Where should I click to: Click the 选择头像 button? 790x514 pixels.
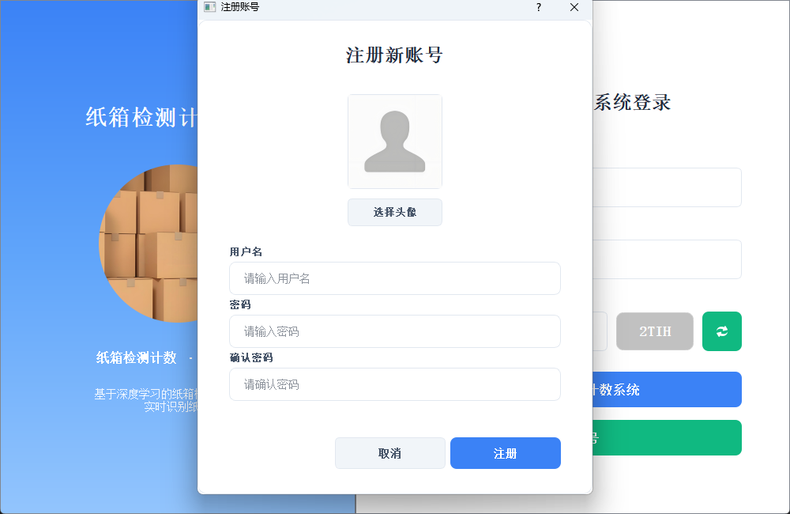(394, 213)
